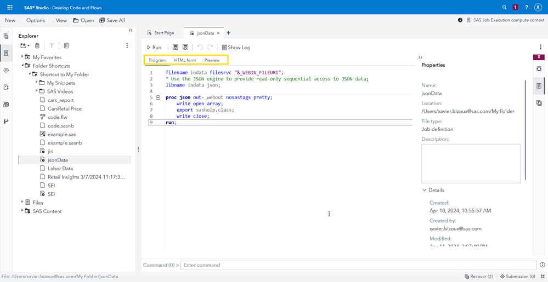
Task: Click the Open button in menu bar
Action: pyautogui.click(x=83, y=20)
